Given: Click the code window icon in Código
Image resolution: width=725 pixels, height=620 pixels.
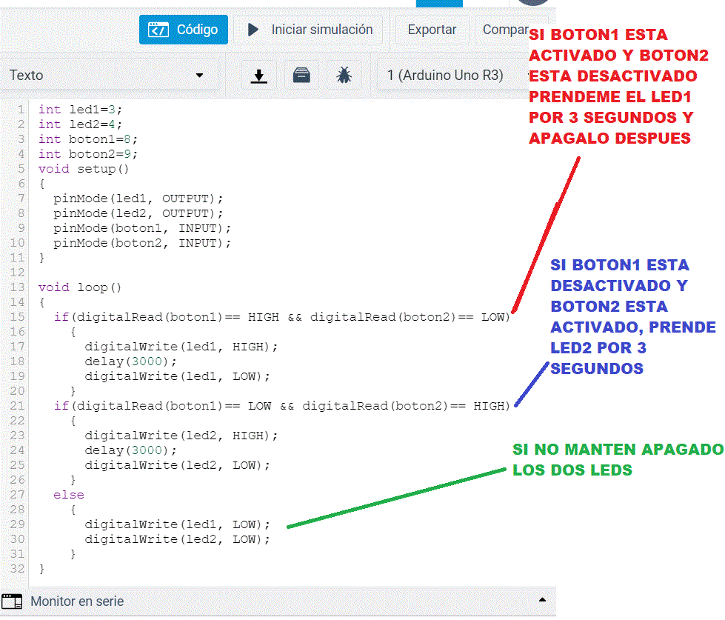Looking at the screenshot, I should point(158,30).
